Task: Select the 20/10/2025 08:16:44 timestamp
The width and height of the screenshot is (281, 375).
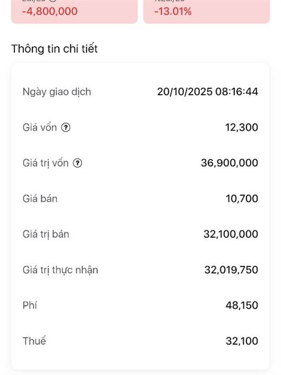Action: click(207, 91)
